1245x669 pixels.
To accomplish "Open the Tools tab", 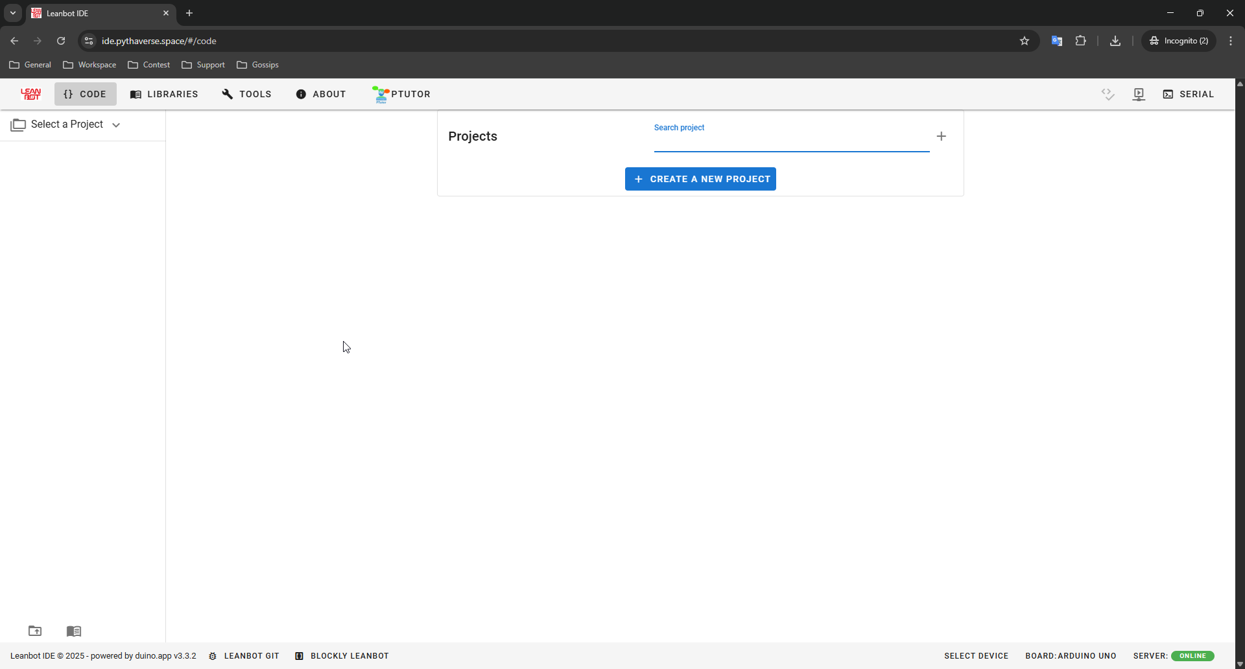I will (246, 94).
